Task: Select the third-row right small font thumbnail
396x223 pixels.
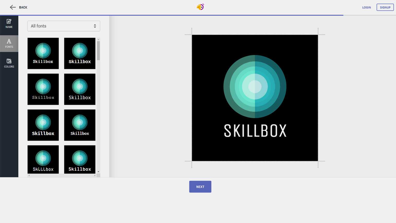Action: point(80,125)
